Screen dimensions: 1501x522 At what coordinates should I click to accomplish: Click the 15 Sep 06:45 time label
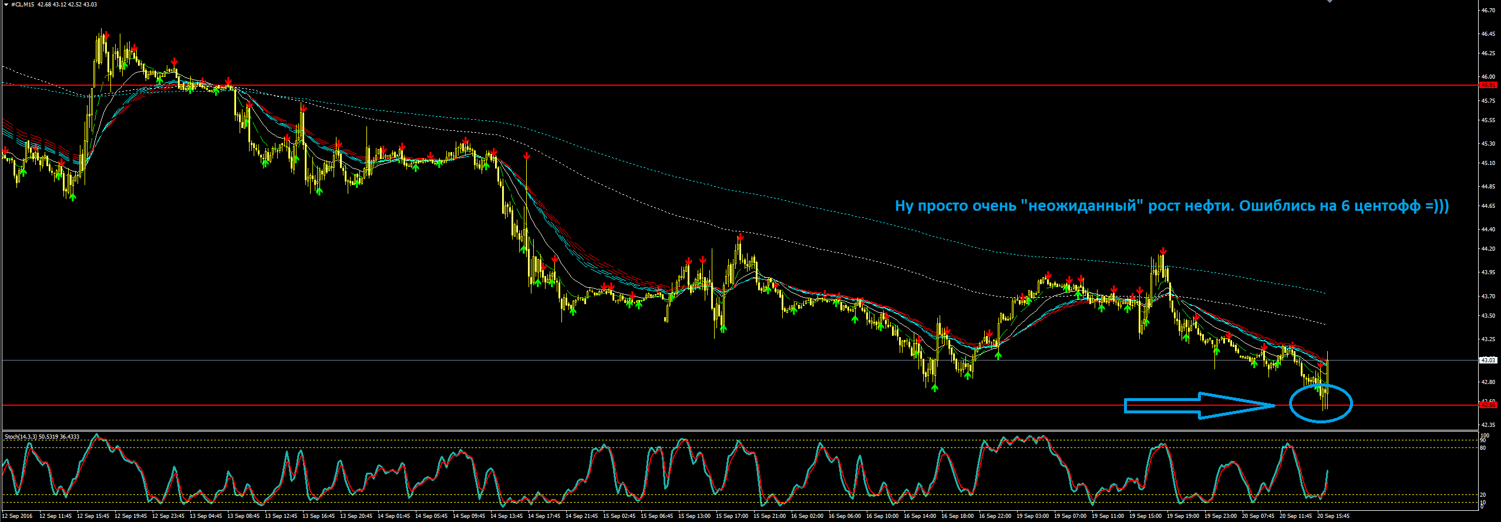pyautogui.click(x=657, y=516)
